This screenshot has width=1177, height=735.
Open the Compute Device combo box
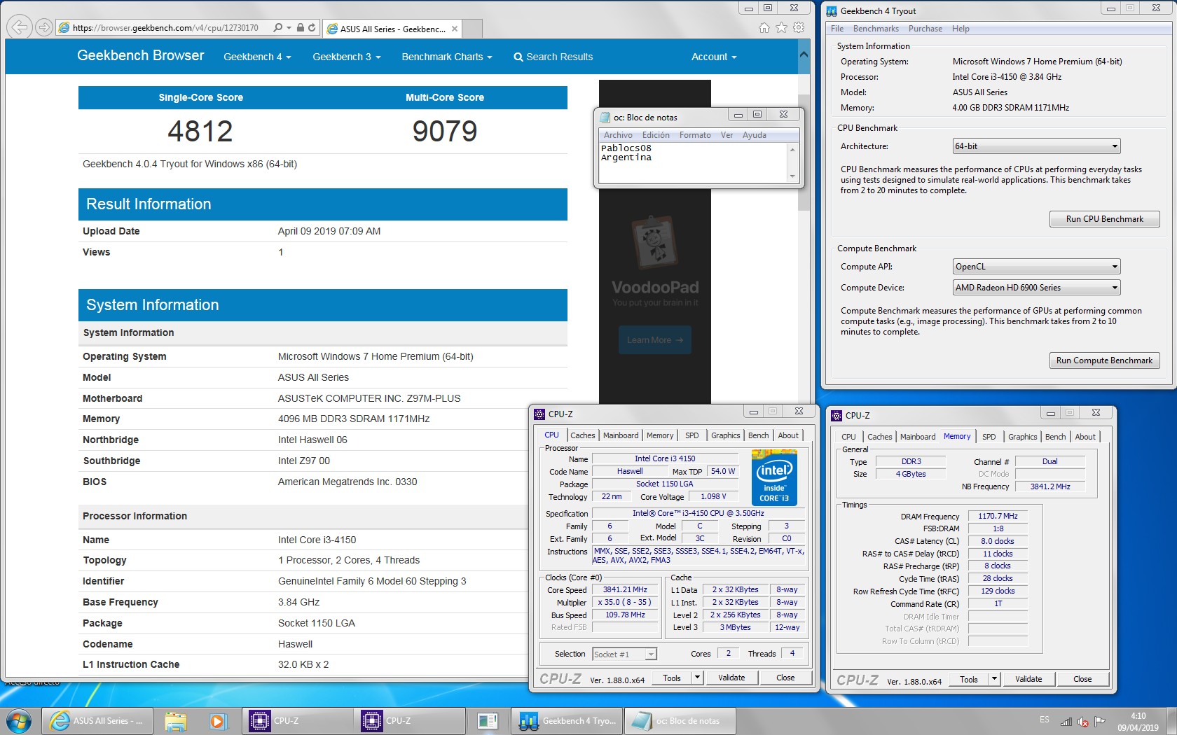point(1036,288)
